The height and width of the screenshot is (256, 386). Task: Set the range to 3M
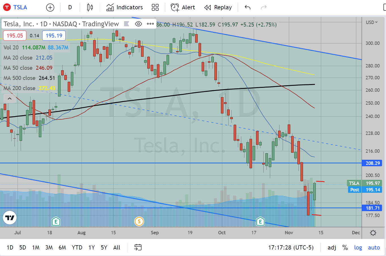[49, 248]
